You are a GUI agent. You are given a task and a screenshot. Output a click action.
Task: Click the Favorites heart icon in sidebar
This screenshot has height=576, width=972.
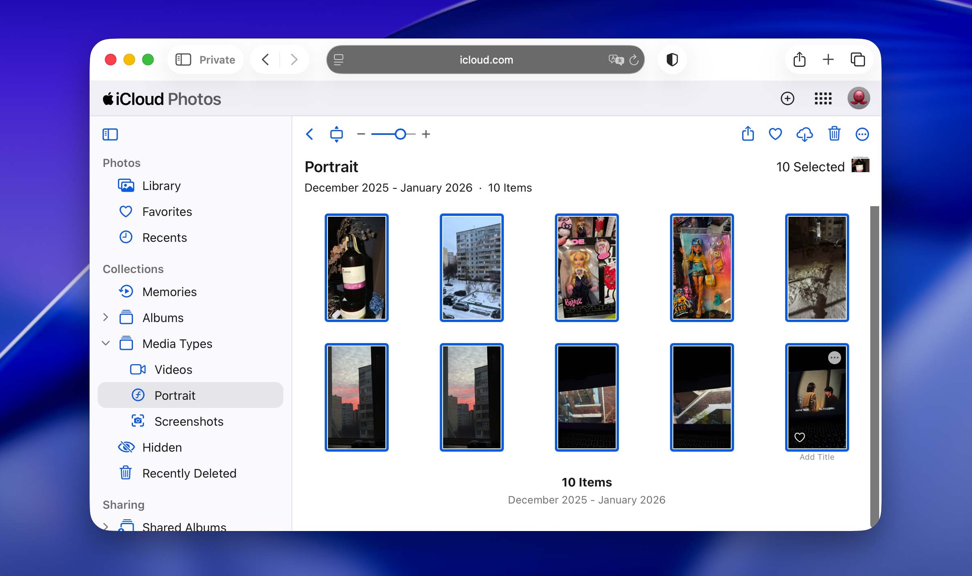point(126,211)
